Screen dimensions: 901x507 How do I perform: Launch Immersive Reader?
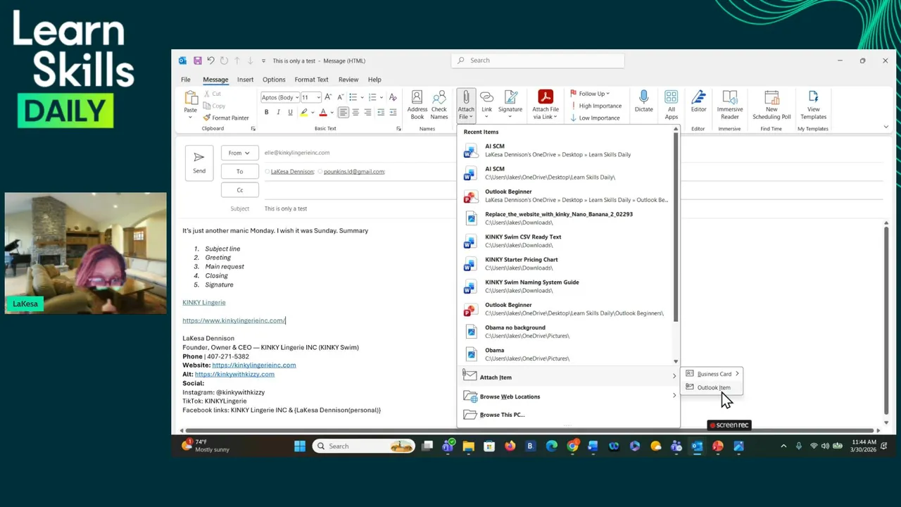coord(730,105)
